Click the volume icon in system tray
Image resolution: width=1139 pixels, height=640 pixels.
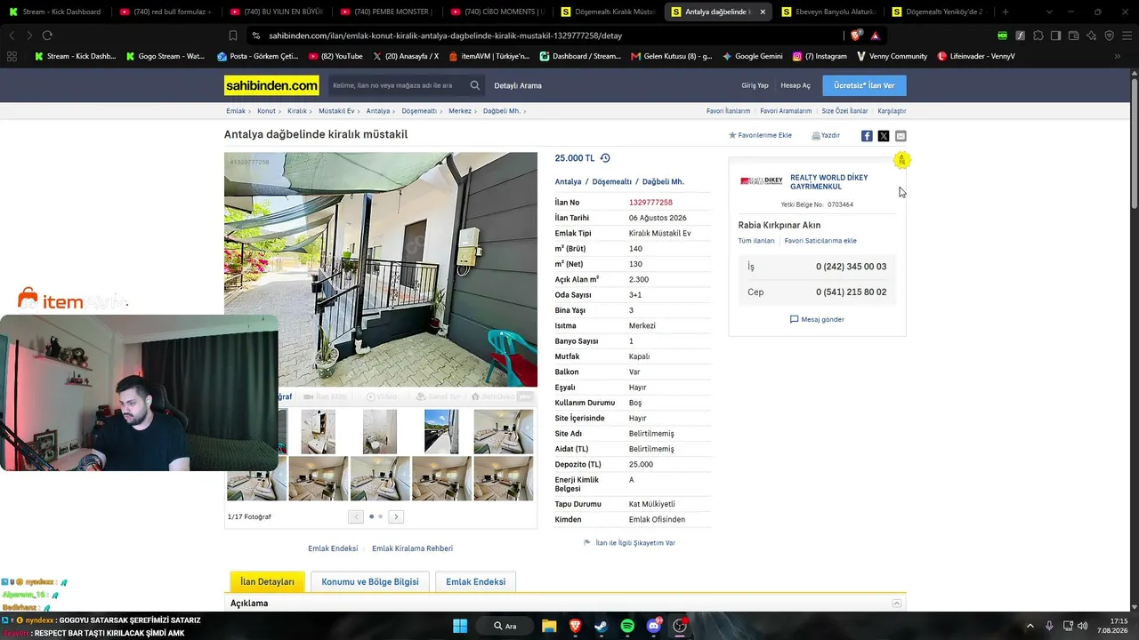coord(1082,626)
